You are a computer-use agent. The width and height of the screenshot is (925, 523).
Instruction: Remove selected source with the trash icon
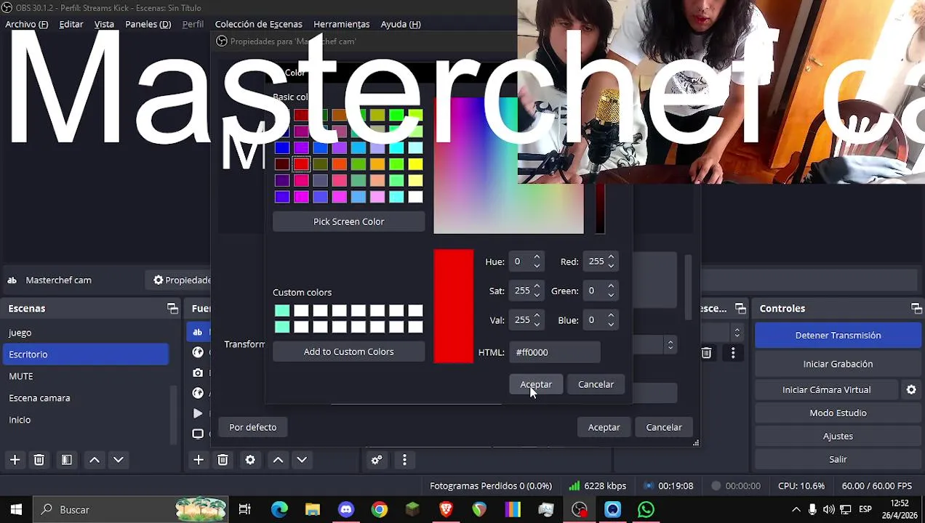(223, 460)
